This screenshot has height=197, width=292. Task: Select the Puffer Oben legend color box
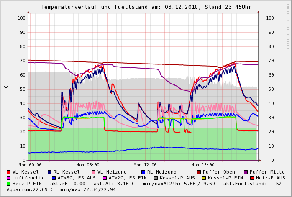tap(199, 172)
